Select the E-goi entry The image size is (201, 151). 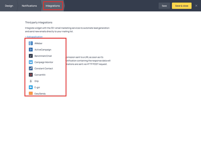click(45, 87)
